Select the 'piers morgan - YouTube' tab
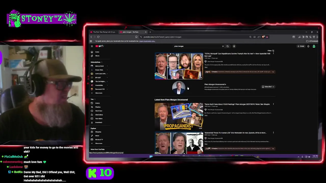The width and height of the screenshot is (326, 183). pos(131,32)
